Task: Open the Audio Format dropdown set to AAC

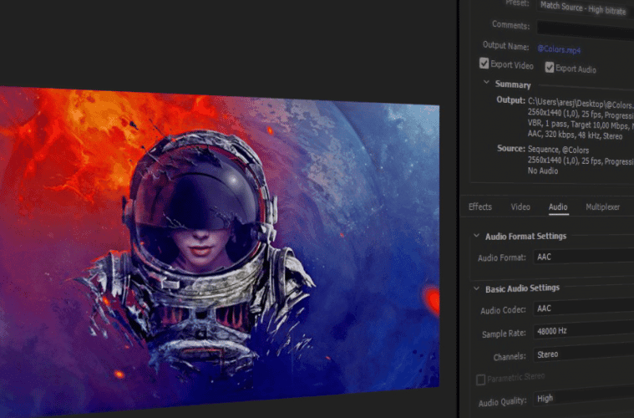Action: click(x=583, y=257)
